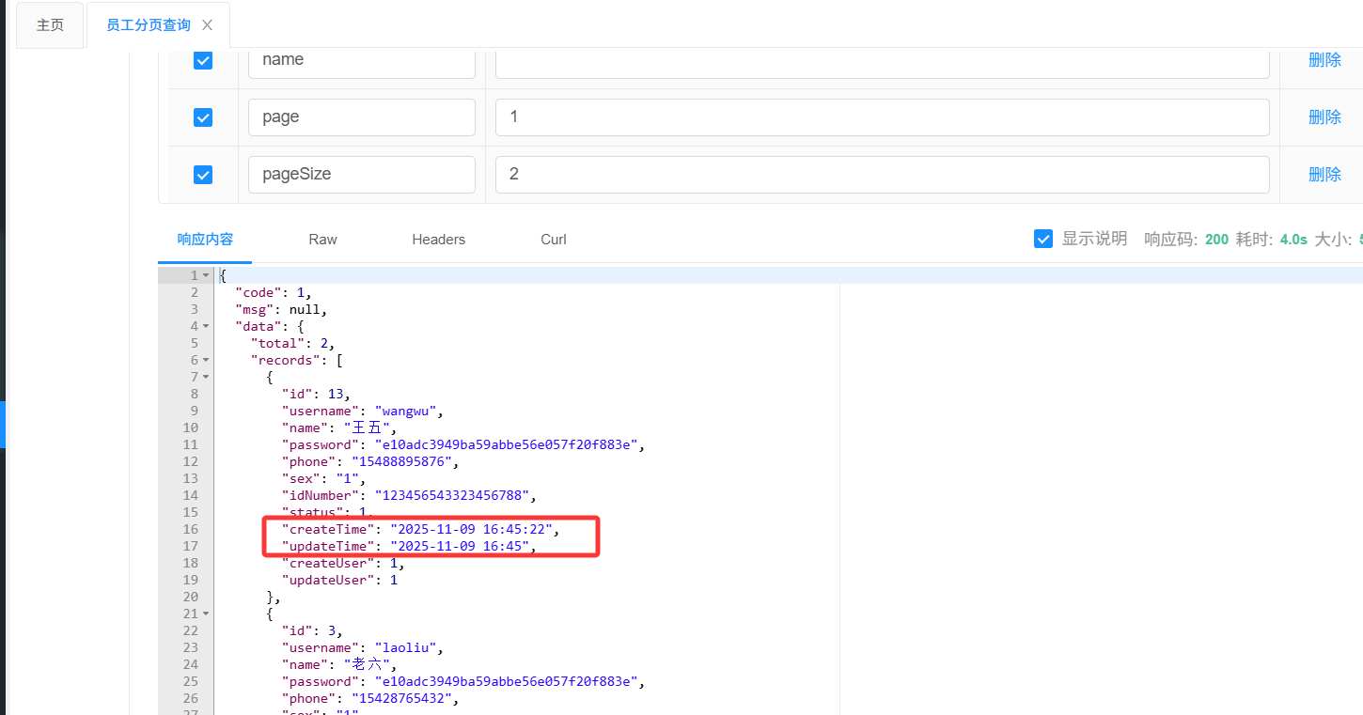
Task: Click the "code": 1 line
Action: pyautogui.click(x=273, y=292)
